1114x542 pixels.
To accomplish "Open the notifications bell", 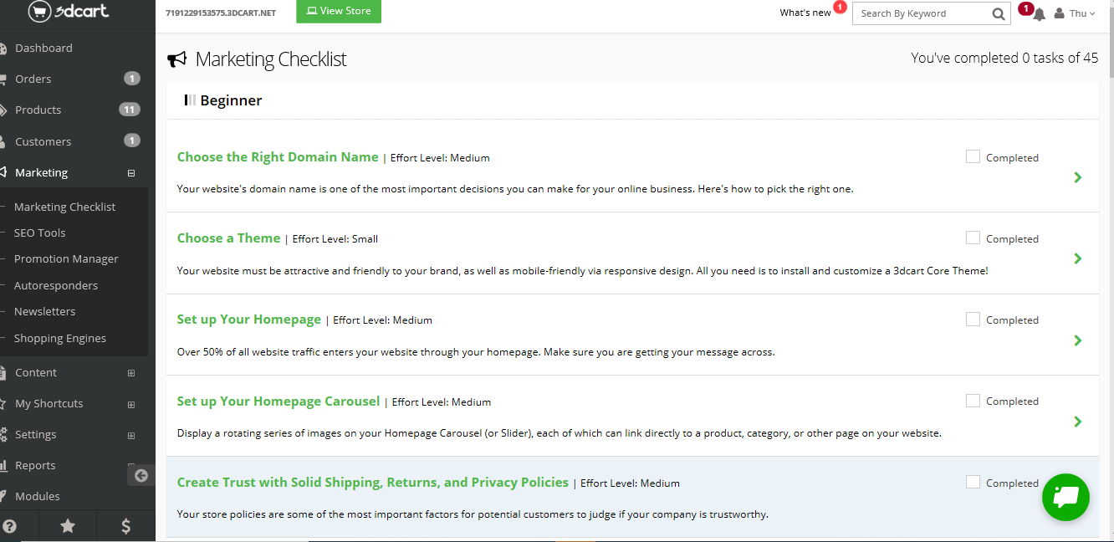I will coord(1039,14).
